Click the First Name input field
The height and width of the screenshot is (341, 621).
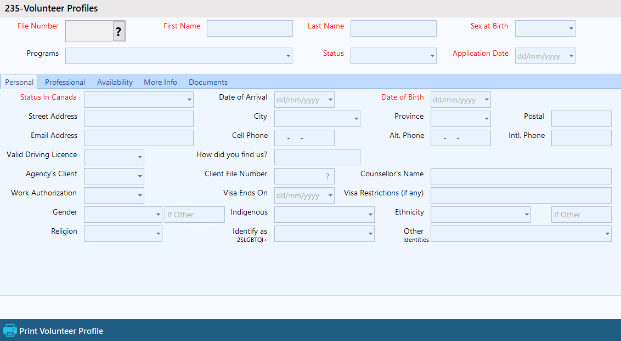click(x=250, y=28)
